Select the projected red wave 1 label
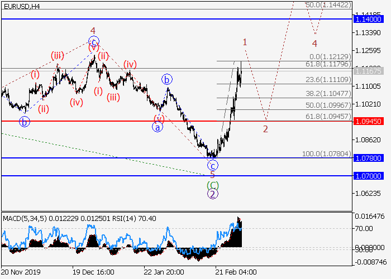 [245, 42]
